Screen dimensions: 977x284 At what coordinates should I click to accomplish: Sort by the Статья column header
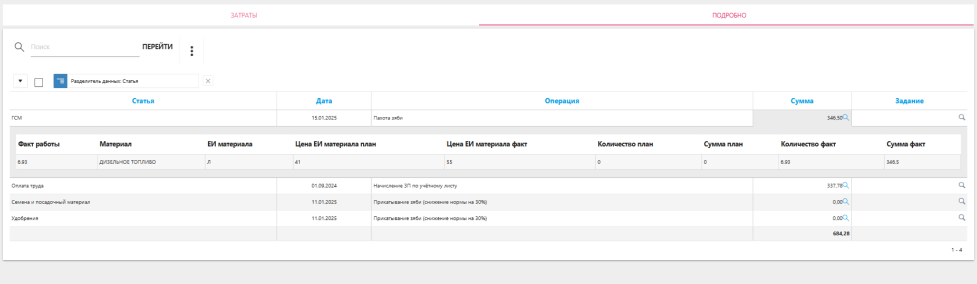(143, 101)
